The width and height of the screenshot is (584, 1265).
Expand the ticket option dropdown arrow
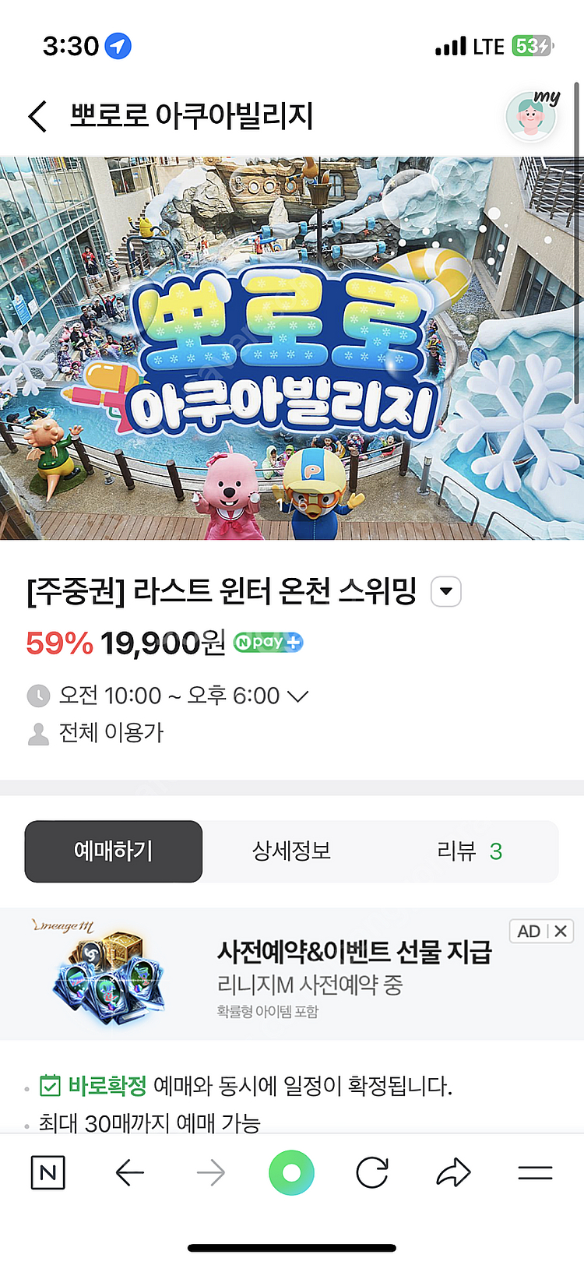click(446, 591)
